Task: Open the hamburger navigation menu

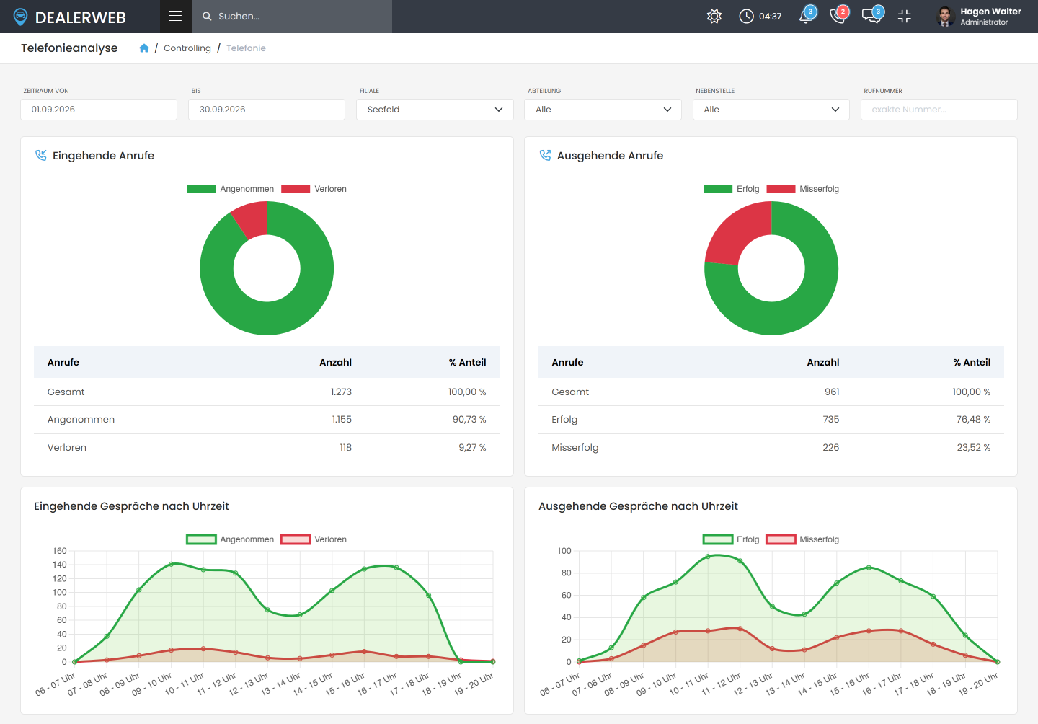Action: (x=175, y=16)
